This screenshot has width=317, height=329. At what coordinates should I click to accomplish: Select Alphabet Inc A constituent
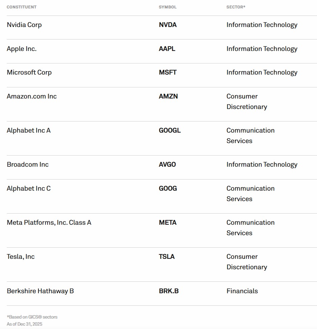[29, 131]
